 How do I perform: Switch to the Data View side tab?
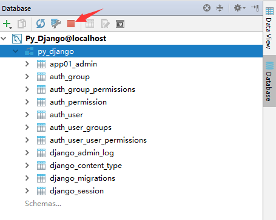coord(269,28)
